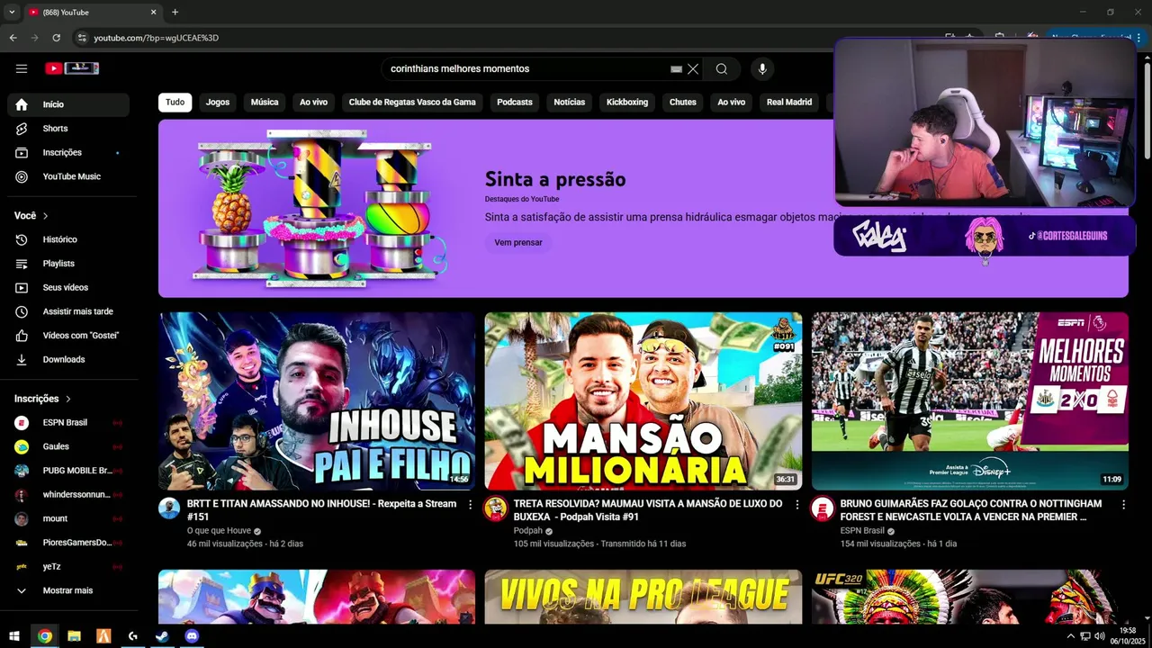Image resolution: width=1152 pixels, height=648 pixels.
Task: Select the Kickboxing filter chip
Action: click(x=627, y=102)
